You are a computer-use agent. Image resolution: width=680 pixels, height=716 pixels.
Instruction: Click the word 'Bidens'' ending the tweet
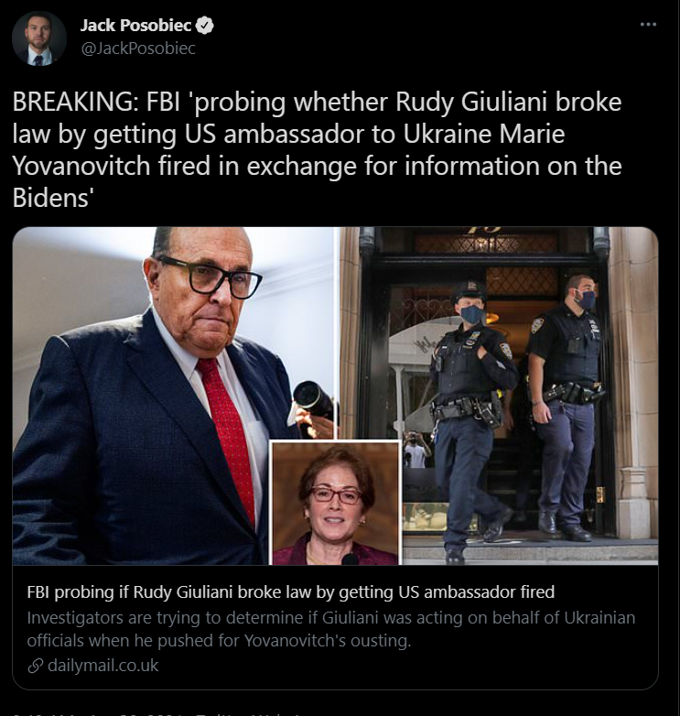pos(53,198)
